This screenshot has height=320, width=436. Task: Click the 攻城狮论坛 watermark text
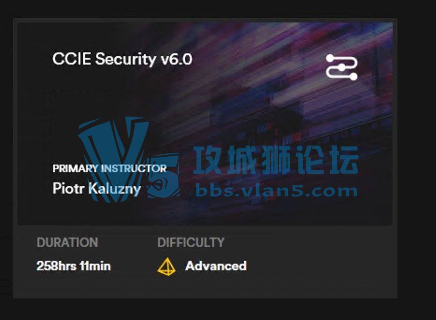[x=276, y=160]
